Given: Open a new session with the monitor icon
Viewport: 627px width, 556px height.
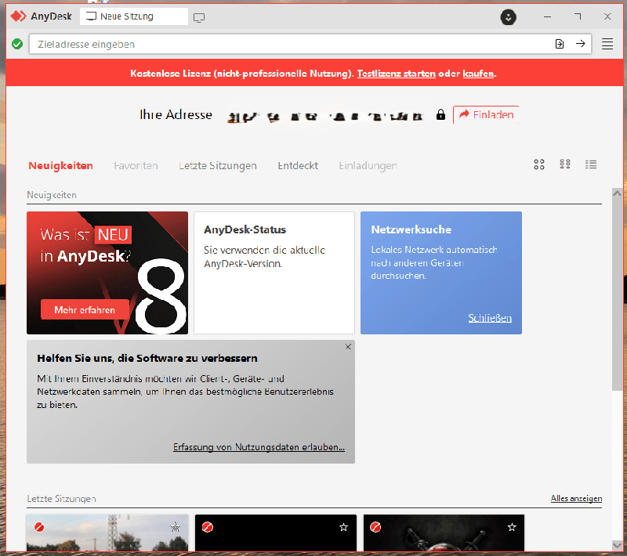Looking at the screenshot, I should coord(199,17).
